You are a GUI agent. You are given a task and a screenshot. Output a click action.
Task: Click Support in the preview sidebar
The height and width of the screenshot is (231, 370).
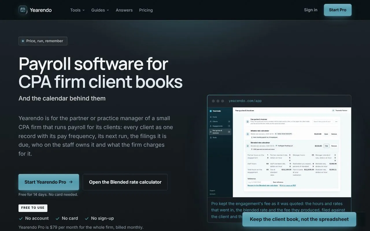[212, 191]
